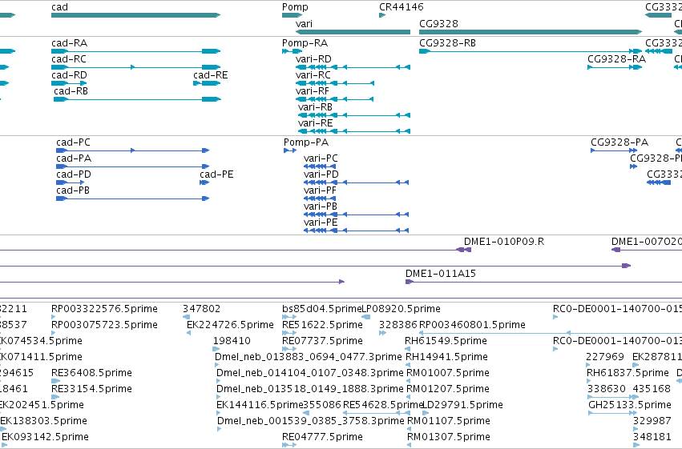Select protein feature vari-PC
The image size is (682, 449).
point(320,166)
